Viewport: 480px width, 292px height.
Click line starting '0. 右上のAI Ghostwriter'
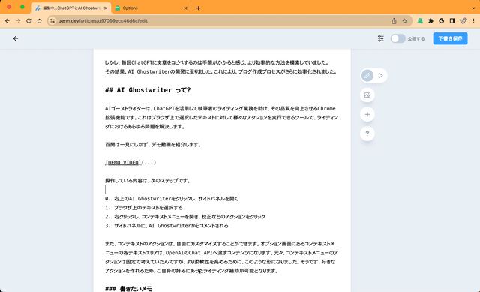point(172,199)
